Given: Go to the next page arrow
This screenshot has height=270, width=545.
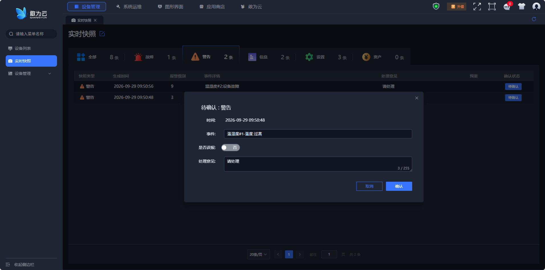Looking at the screenshot, I should pos(300,254).
